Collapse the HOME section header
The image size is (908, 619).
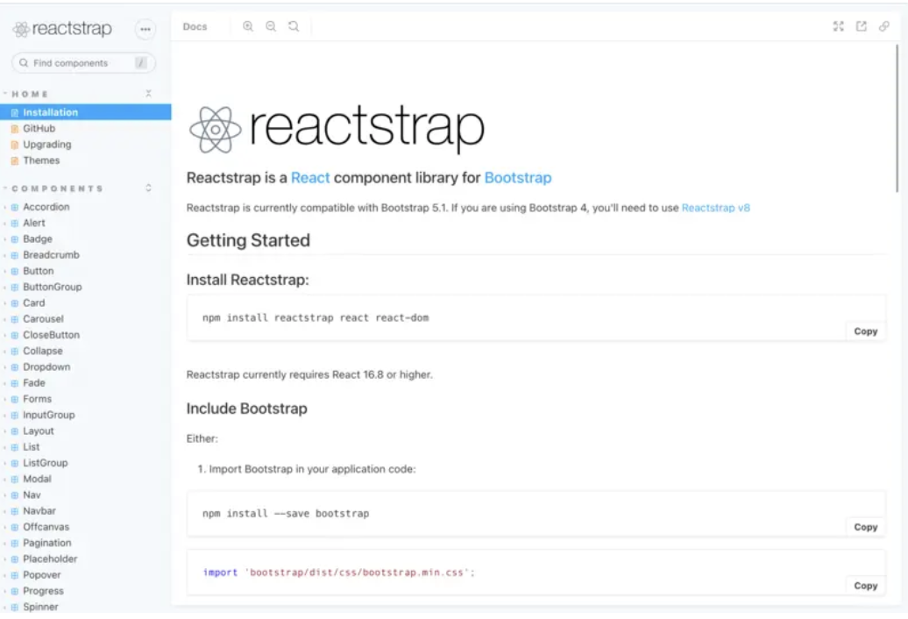click(30, 94)
